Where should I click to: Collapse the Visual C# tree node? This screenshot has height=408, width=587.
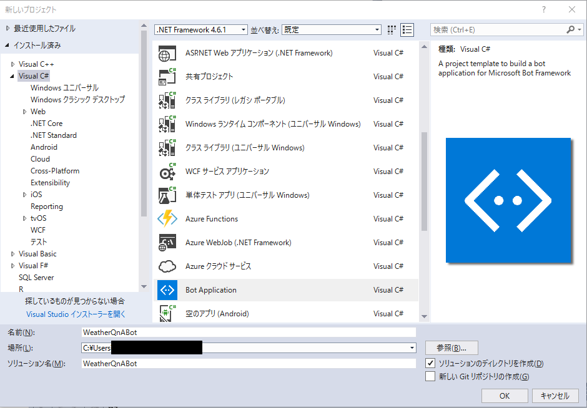[12, 76]
